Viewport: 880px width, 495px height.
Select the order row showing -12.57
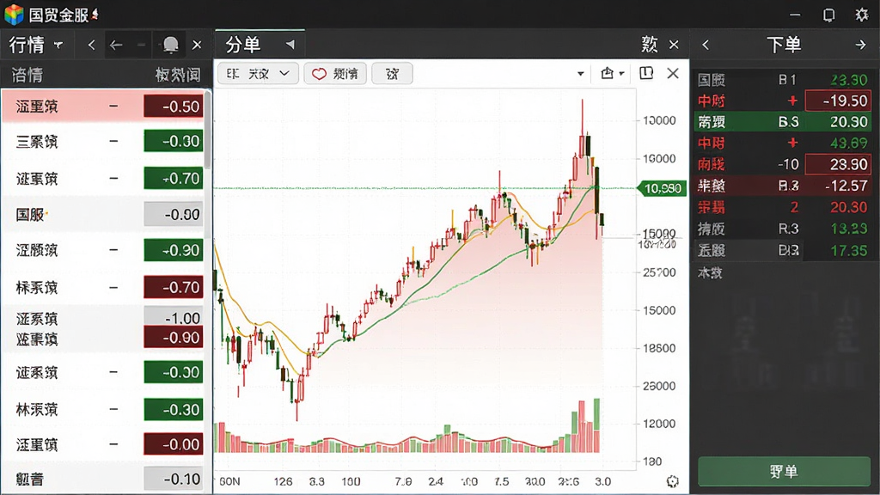pyautogui.click(x=782, y=186)
